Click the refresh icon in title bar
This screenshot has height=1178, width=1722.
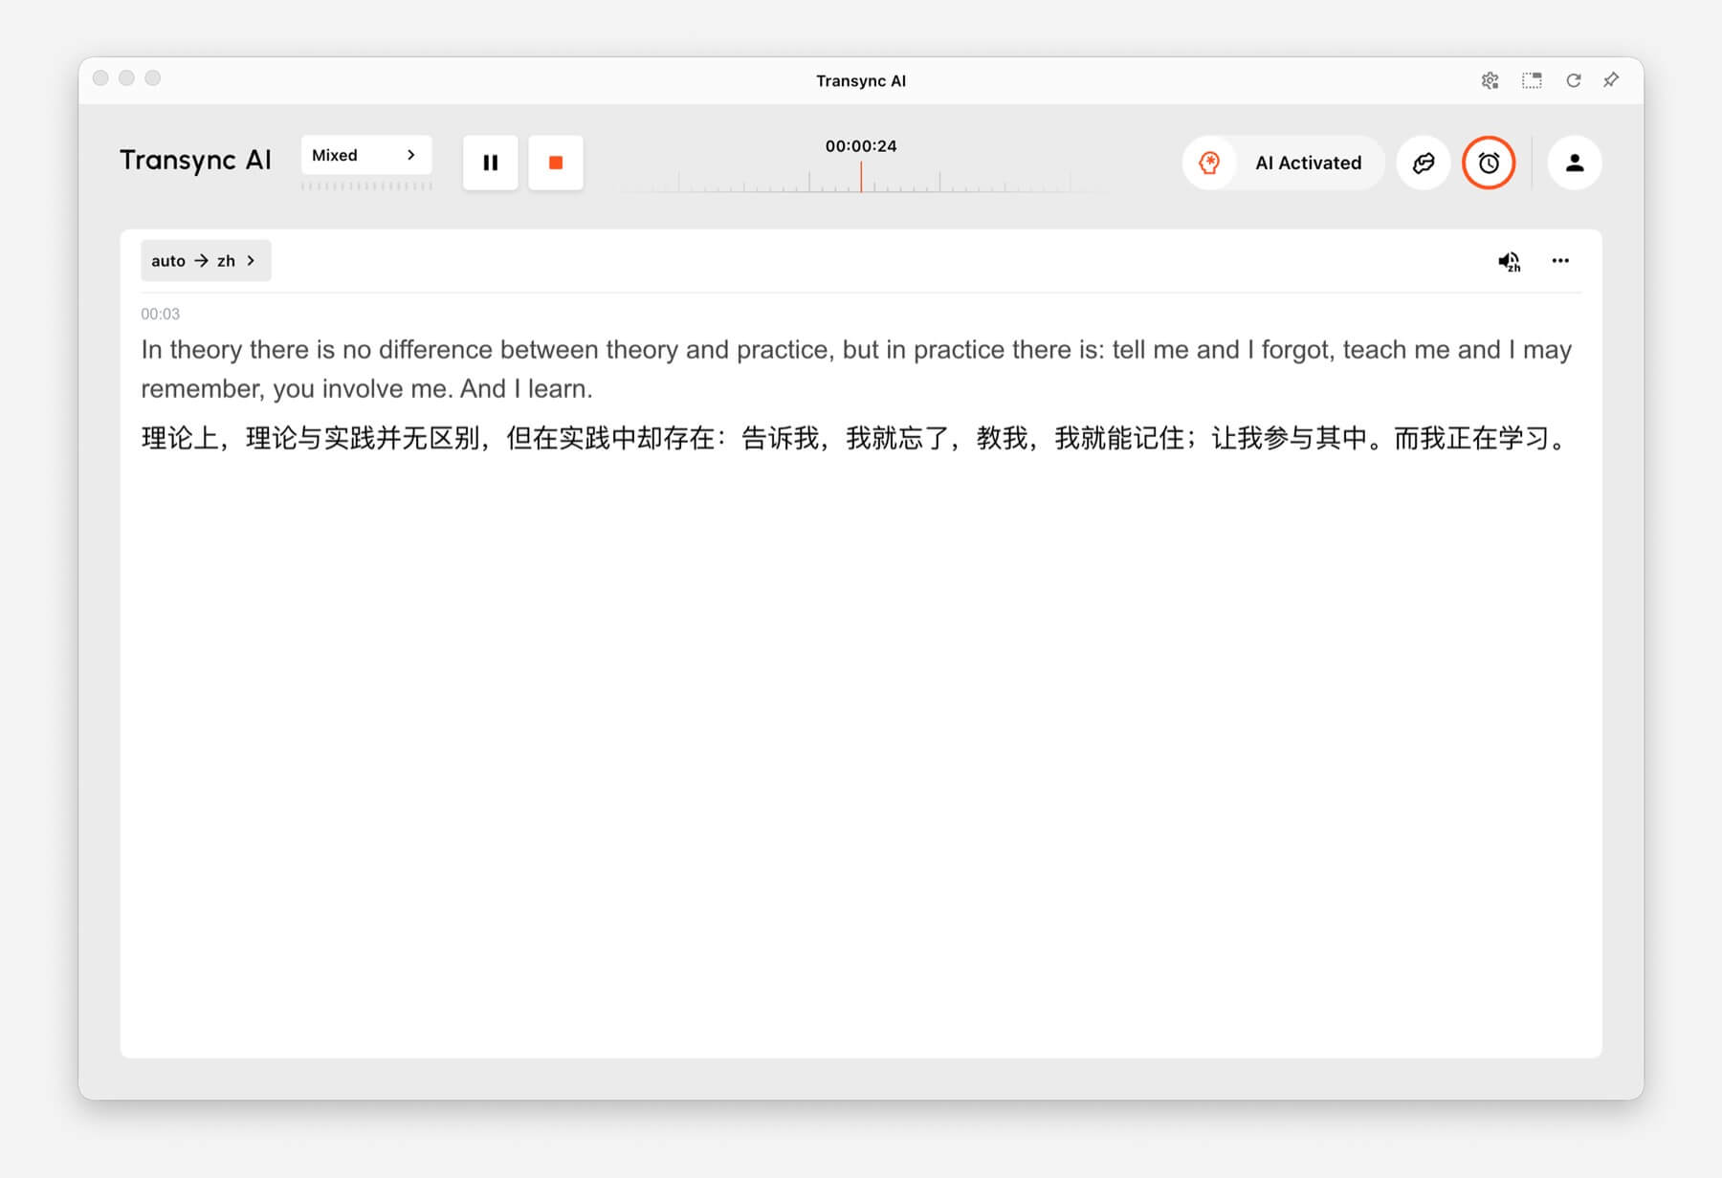click(1573, 80)
